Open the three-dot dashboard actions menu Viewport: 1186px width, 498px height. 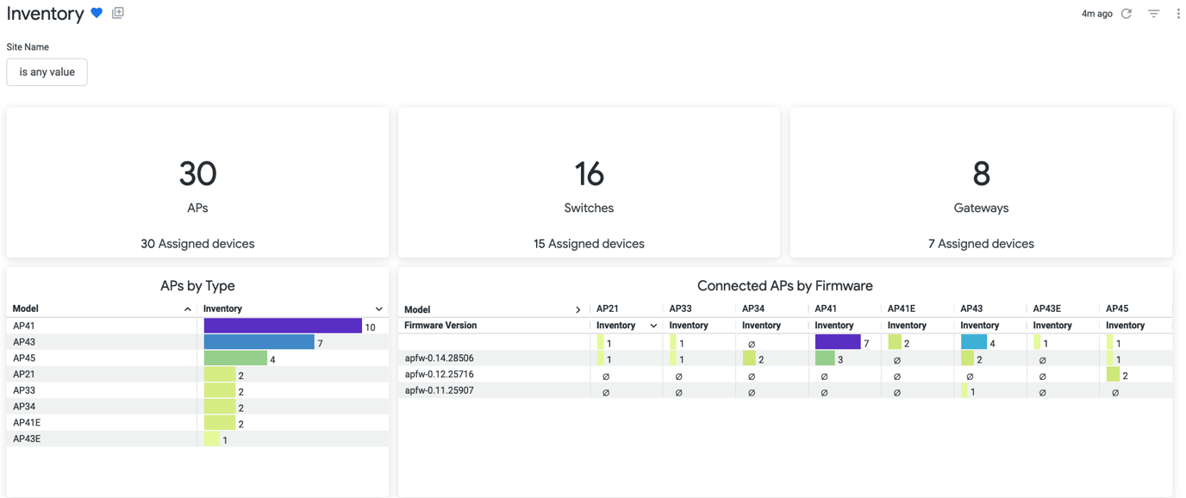point(1178,14)
